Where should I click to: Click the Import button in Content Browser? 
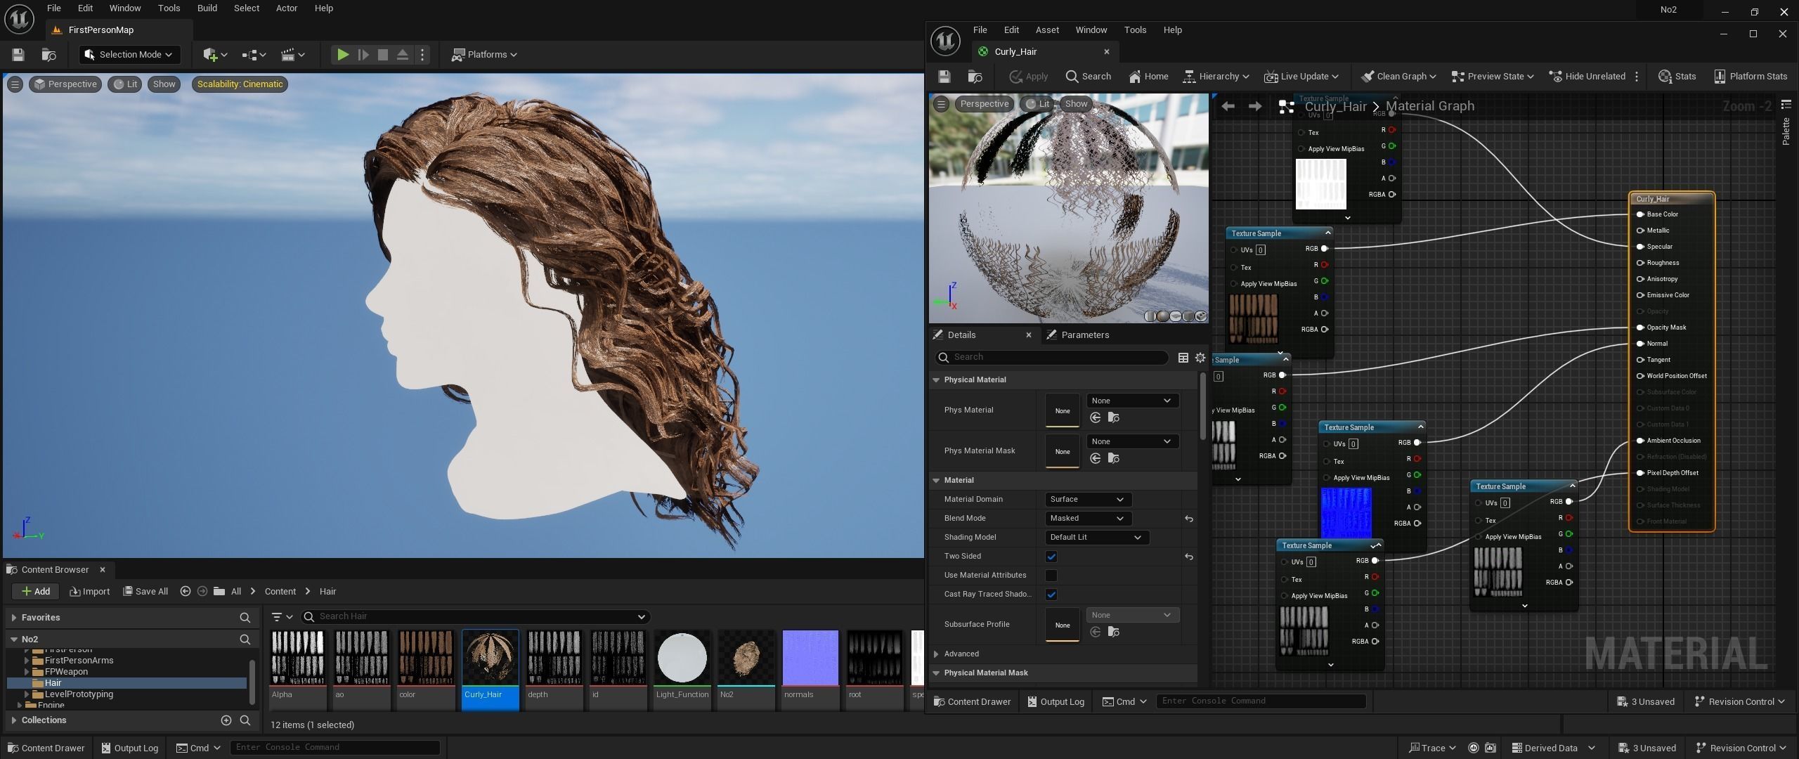point(90,592)
